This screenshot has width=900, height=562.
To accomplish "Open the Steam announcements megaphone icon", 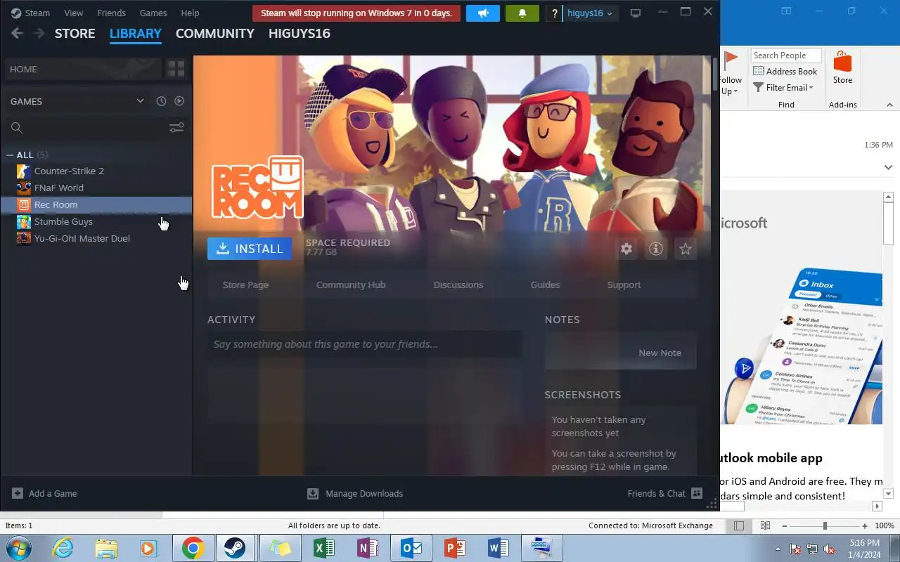I will click(482, 13).
